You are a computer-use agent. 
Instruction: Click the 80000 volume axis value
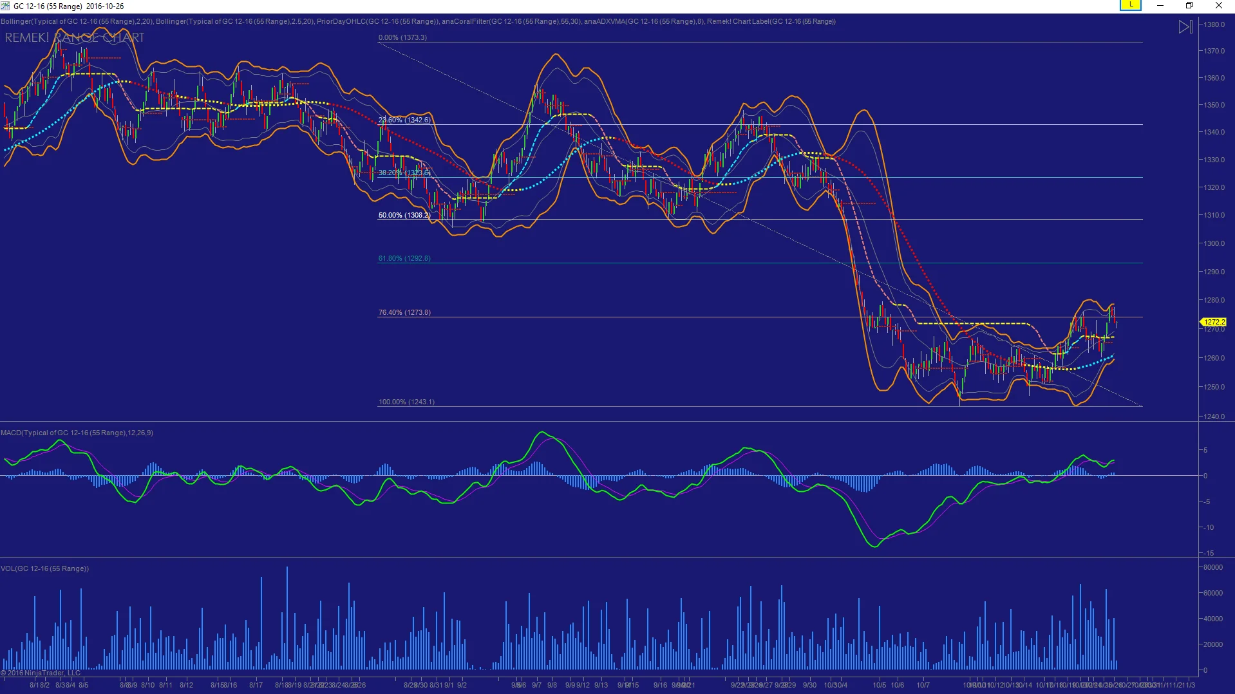tap(1213, 567)
